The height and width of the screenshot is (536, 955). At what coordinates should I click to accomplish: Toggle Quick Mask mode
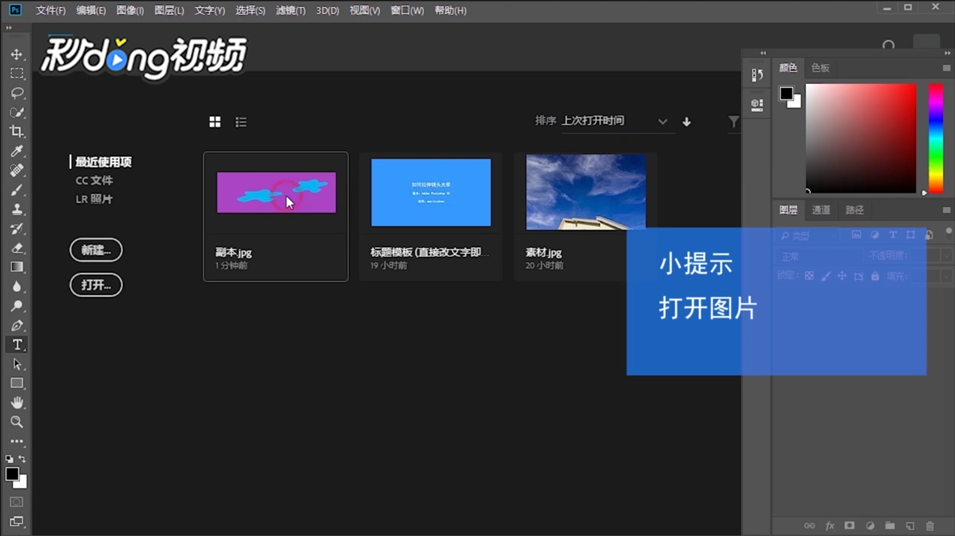[17, 502]
